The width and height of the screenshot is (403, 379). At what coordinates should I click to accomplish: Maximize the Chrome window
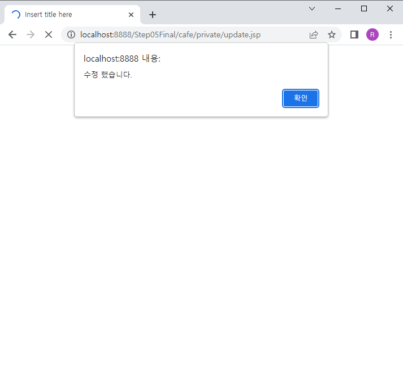[x=364, y=8]
